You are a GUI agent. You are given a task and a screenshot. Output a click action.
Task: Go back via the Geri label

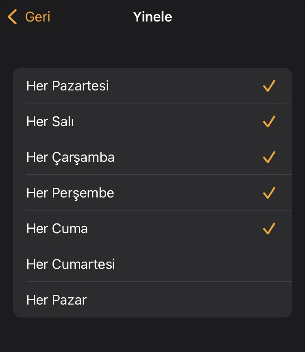37,17
